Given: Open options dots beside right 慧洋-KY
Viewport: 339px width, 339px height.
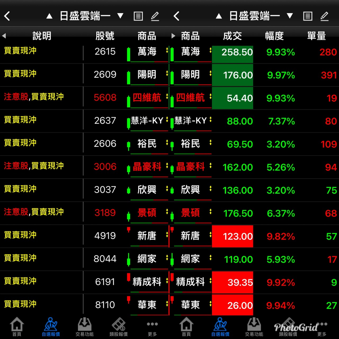Looking at the screenshot, I should coord(210,119).
